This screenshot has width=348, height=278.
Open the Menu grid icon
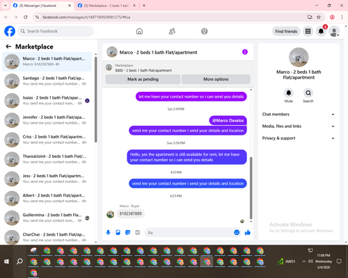pos(308,31)
